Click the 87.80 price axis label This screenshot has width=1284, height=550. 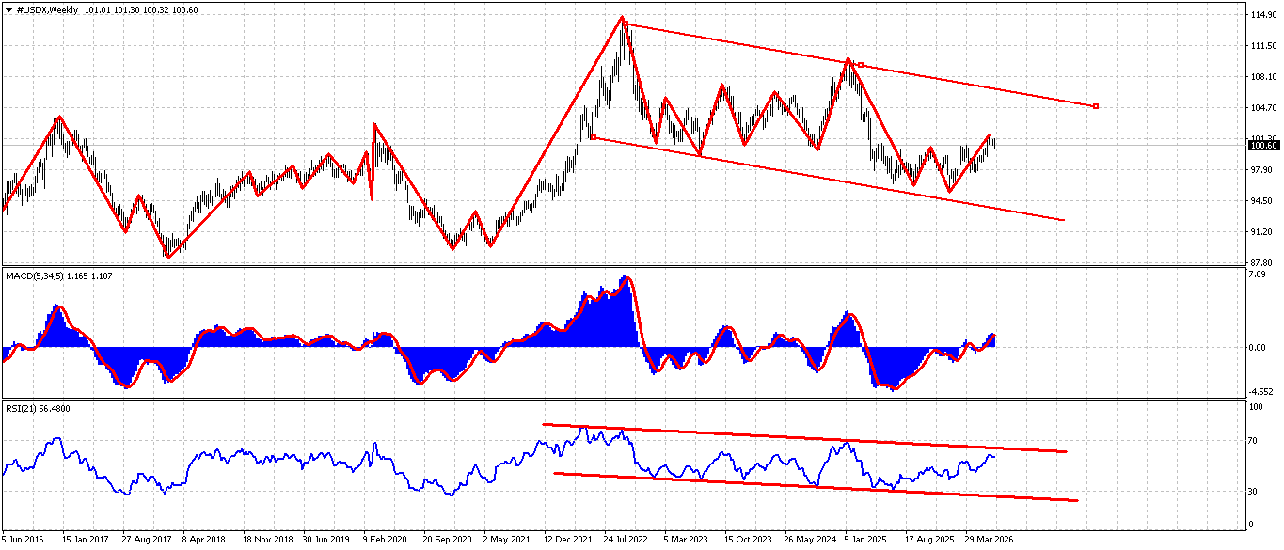point(1260,262)
